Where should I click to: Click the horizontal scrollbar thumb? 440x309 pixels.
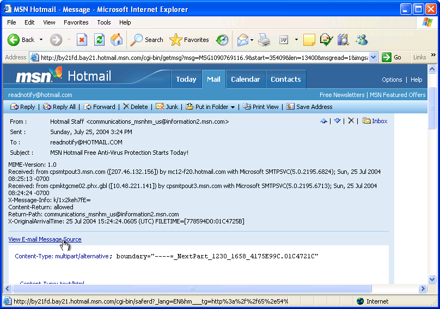(x=192, y=288)
